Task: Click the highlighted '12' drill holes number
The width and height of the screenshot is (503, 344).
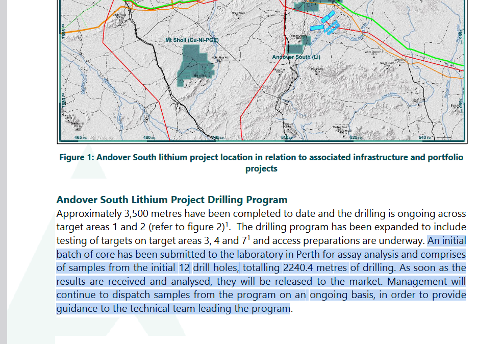Action: (x=184, y=268)
